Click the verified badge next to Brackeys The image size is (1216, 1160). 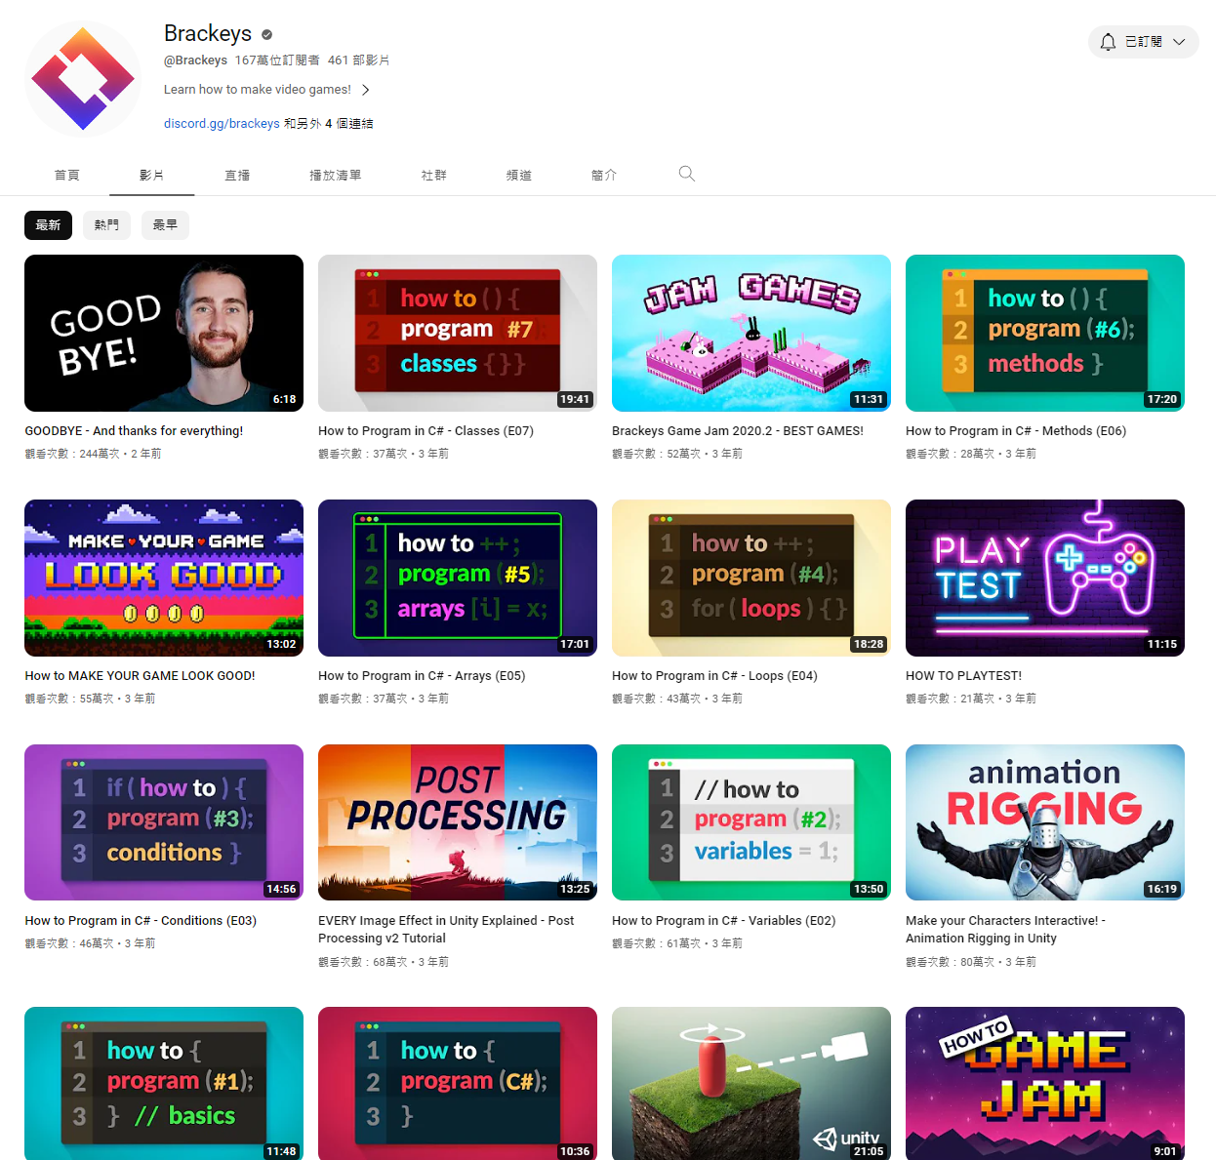pos(266,34)
